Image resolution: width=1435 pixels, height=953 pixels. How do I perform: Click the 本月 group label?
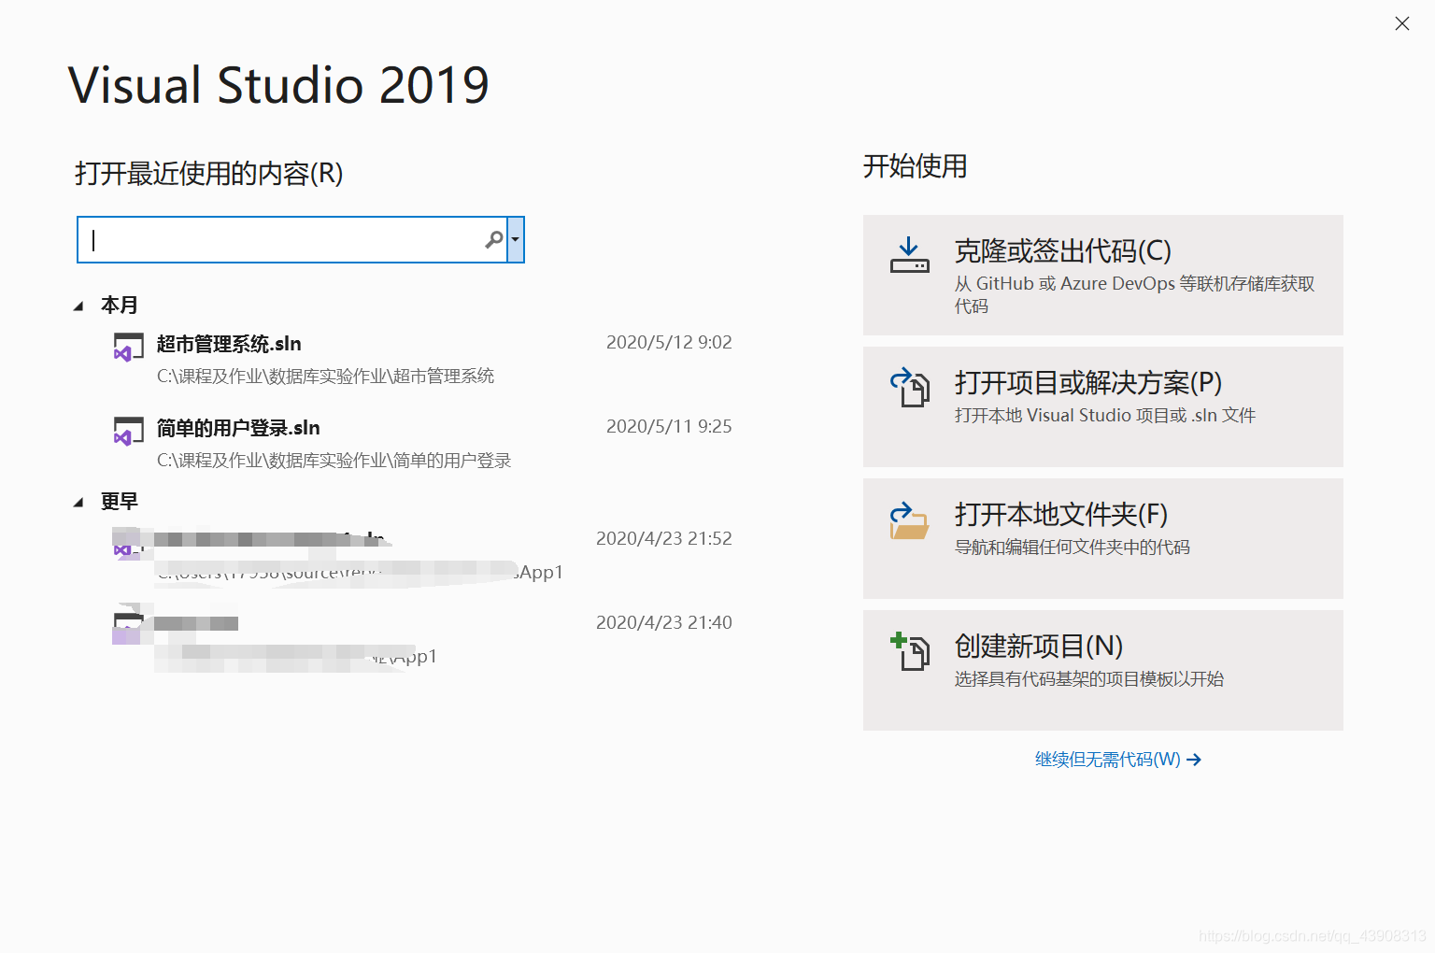(120, 305)
